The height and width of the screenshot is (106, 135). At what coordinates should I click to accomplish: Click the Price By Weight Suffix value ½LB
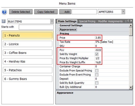98,62
